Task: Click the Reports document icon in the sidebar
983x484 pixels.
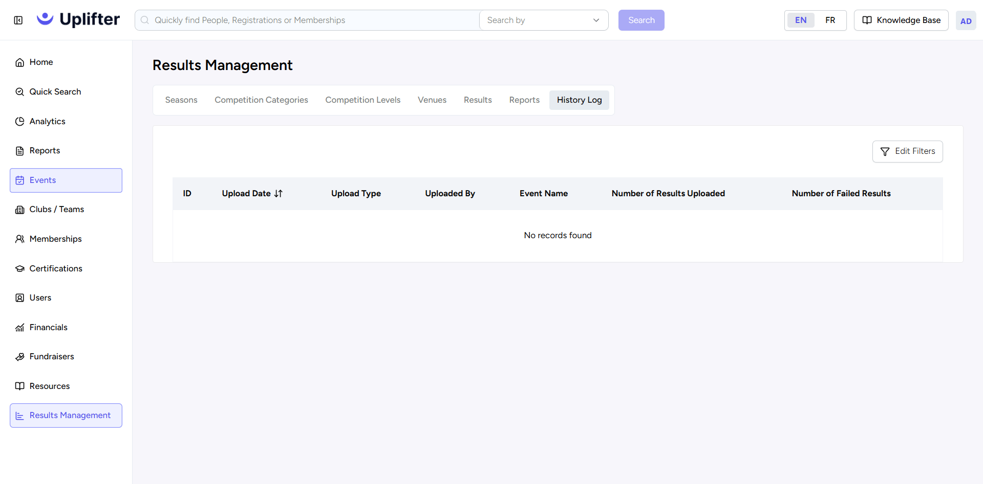Action: click(20, 151)
